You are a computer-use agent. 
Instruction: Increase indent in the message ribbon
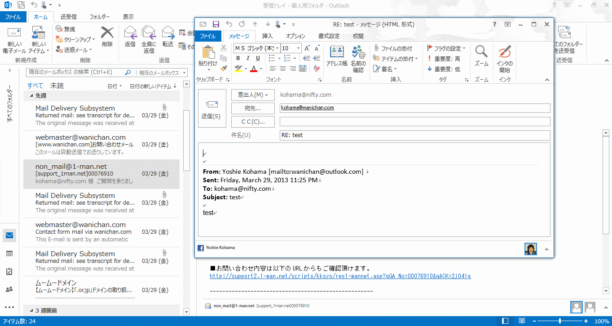coord(317,58)
